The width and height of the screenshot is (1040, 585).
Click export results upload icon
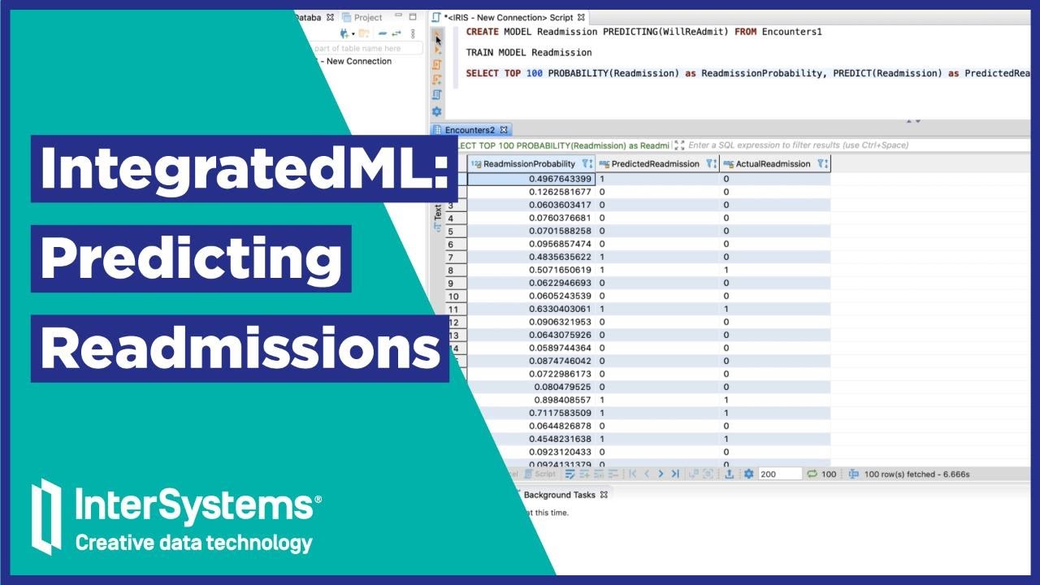[x=729, y=474]
